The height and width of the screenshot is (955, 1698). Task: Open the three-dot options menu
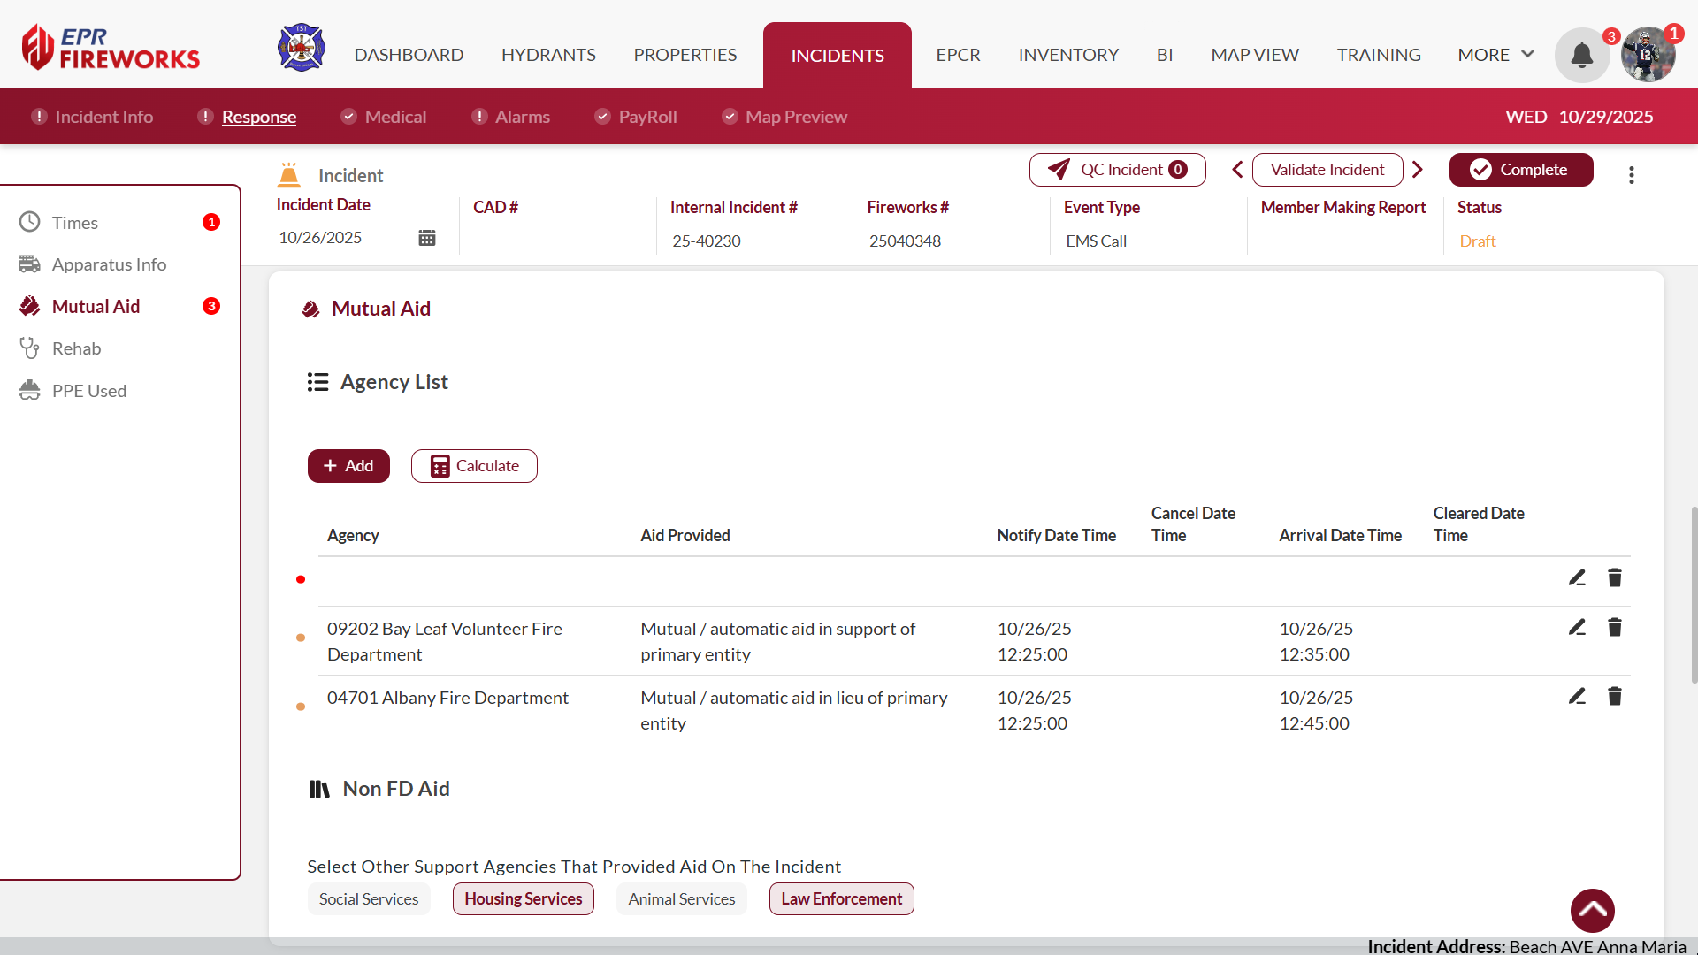(x=1632, y=175)
